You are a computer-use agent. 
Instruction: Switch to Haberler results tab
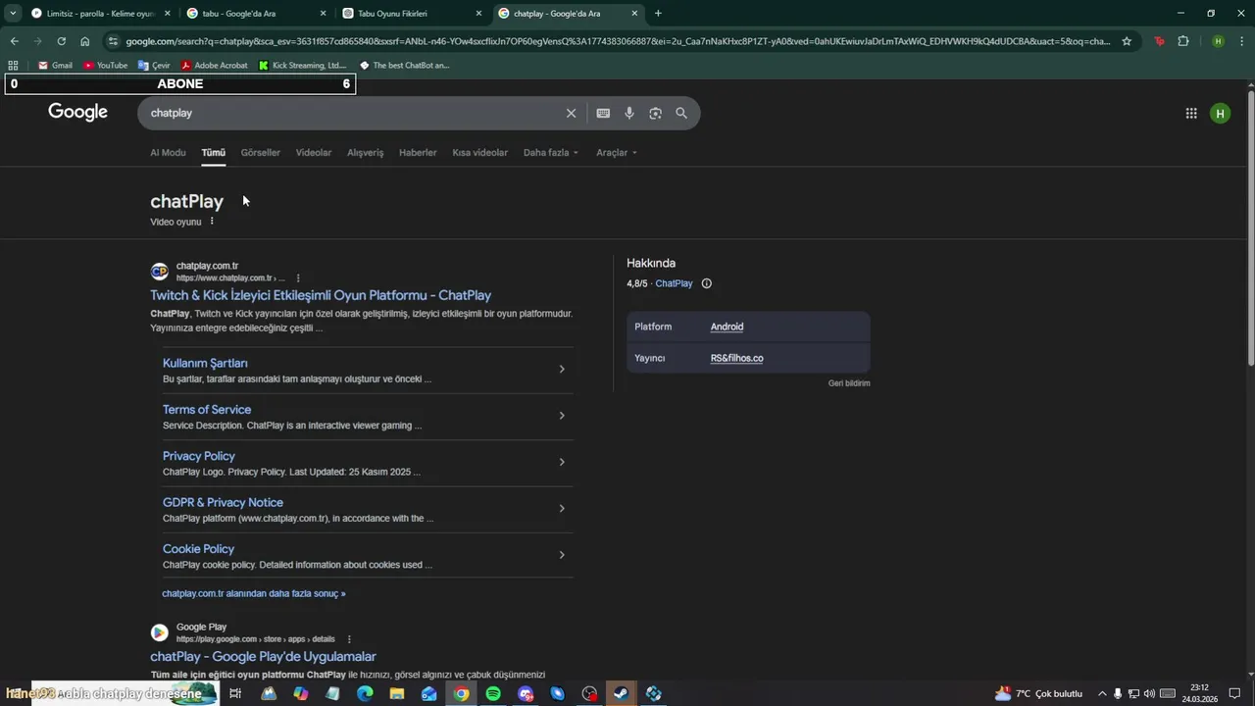pos(418,152)
